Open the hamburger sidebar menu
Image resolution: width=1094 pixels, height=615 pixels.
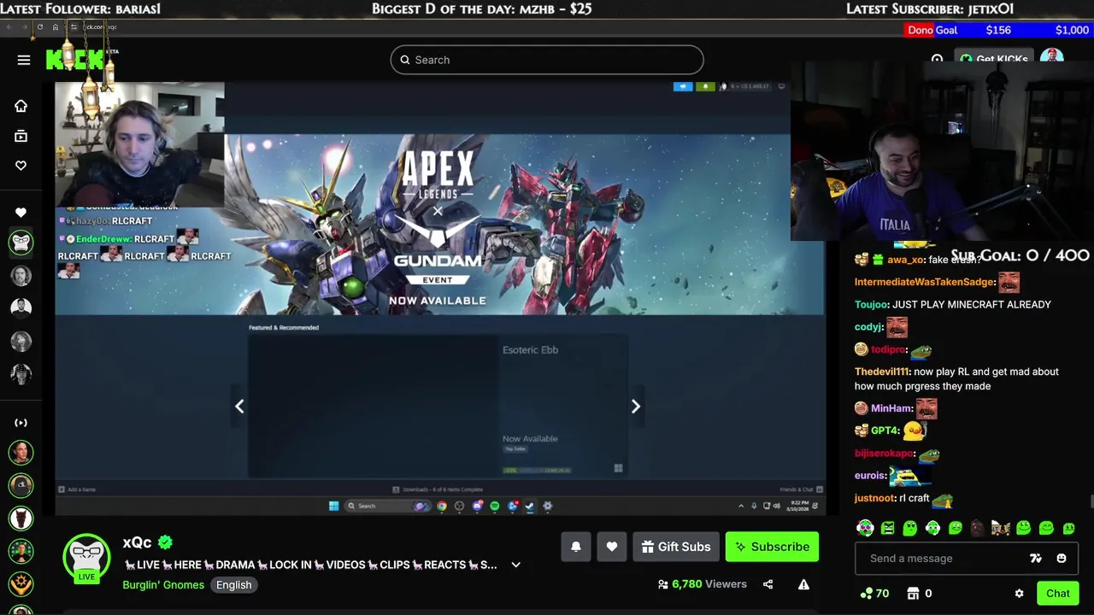coord(24,60)
